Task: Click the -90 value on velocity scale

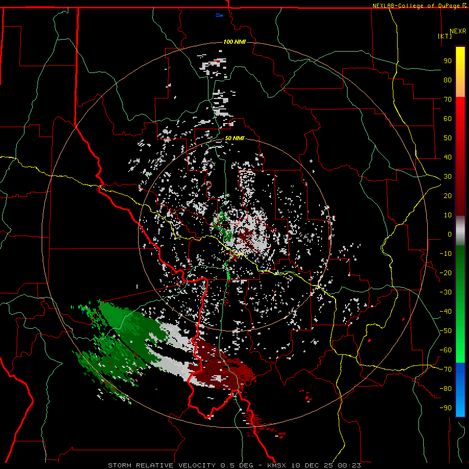Action: (446, 408)
